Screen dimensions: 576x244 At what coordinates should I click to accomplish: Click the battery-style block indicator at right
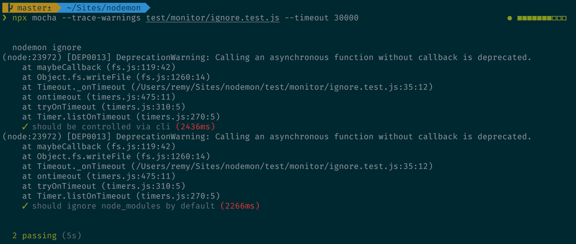point(542,18)
